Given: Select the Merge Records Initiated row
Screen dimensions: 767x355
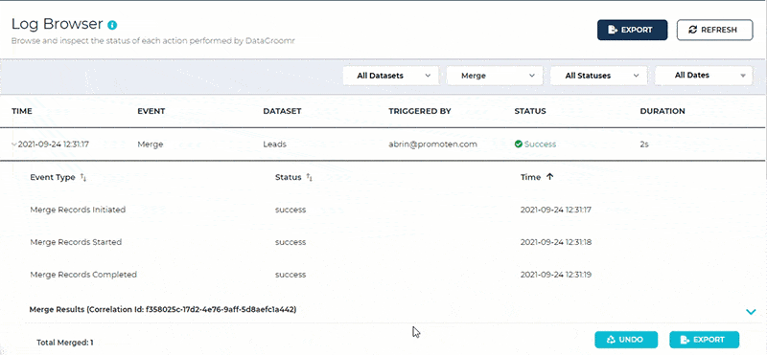Looking at the screenshot, I should click(x=383, y=210).
